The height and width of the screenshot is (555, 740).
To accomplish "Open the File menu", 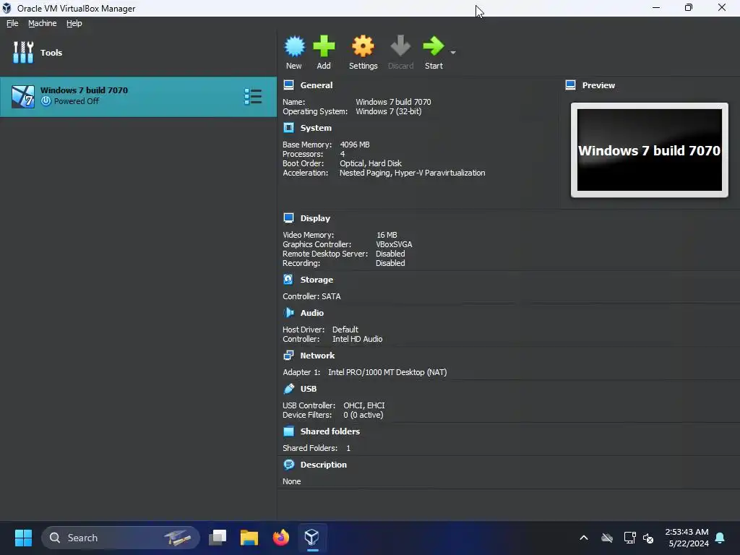I will (x=12, y=23).
